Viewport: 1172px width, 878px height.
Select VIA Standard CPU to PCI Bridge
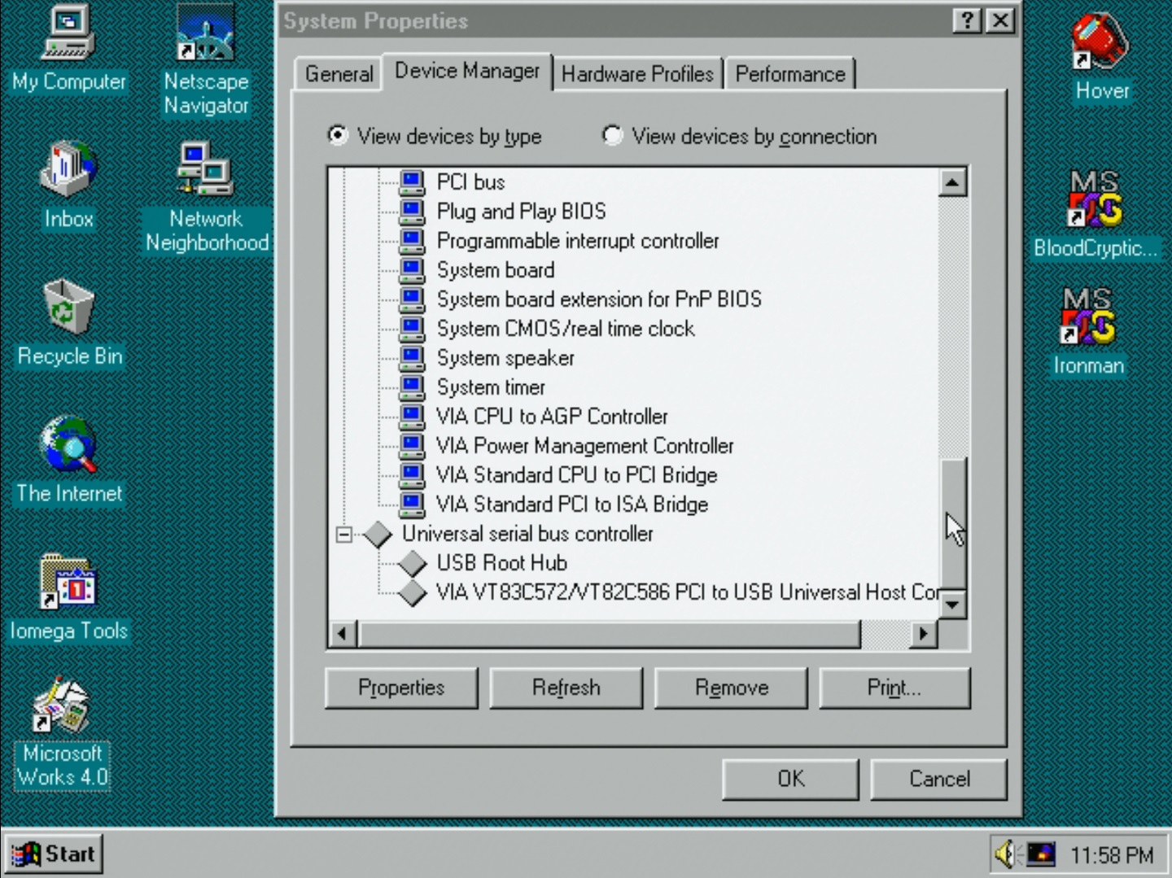[576, 475]
